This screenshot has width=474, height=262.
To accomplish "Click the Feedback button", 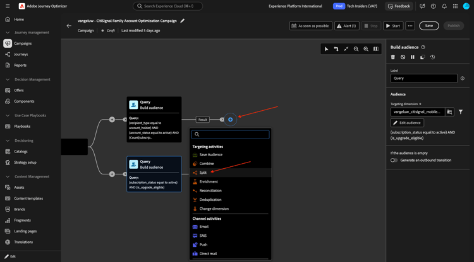I will click(399, 6).
